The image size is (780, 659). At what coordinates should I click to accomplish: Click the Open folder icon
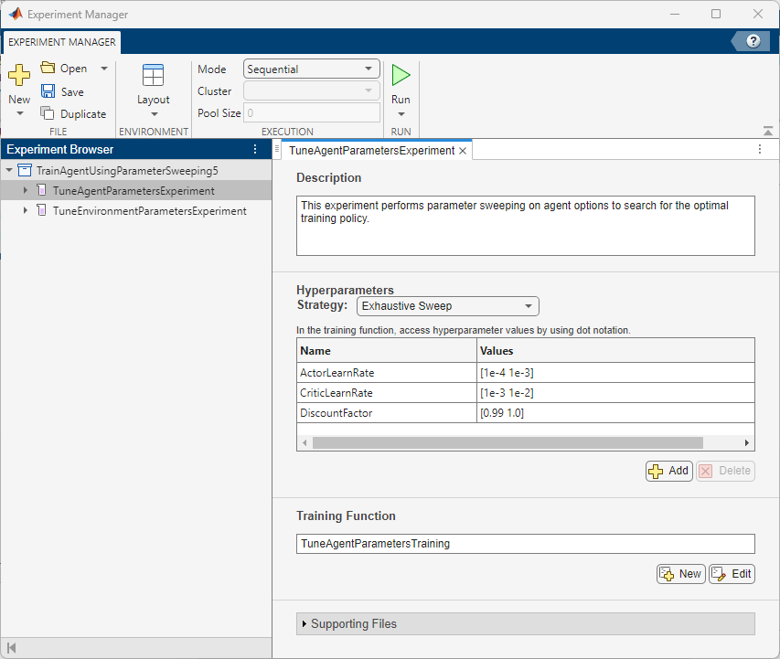[48, 69]
